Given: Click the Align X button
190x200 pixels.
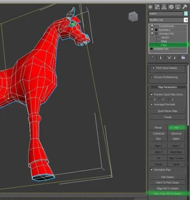Looking at the screenshot, I should coord(159,146).
